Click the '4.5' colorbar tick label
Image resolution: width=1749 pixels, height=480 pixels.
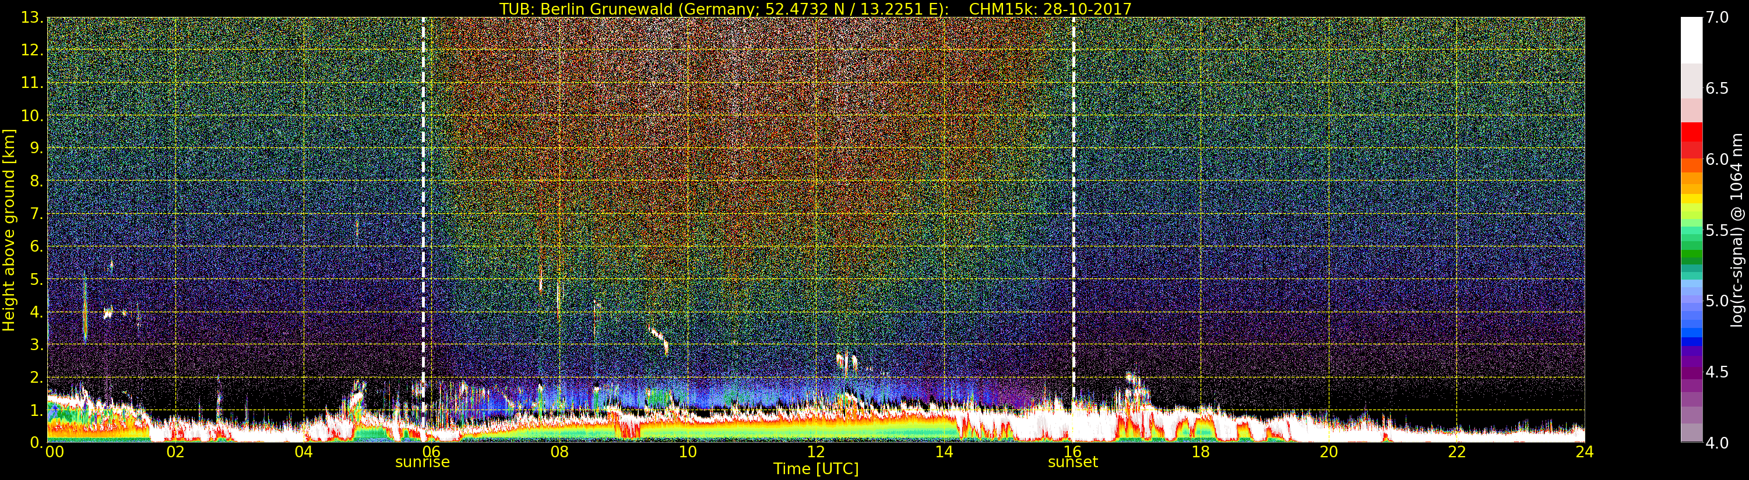point(1717,372)
